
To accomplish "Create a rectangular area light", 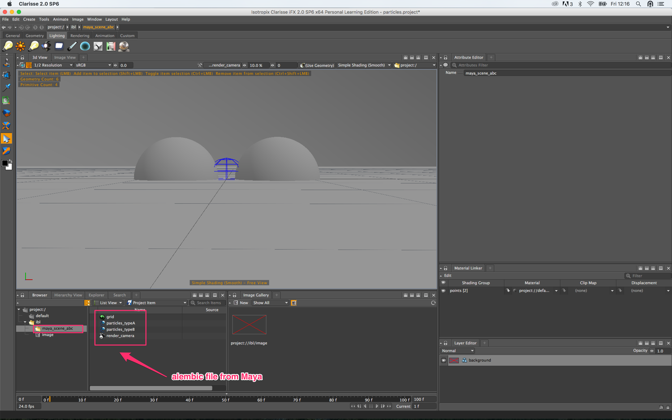I will click(59, 46).
